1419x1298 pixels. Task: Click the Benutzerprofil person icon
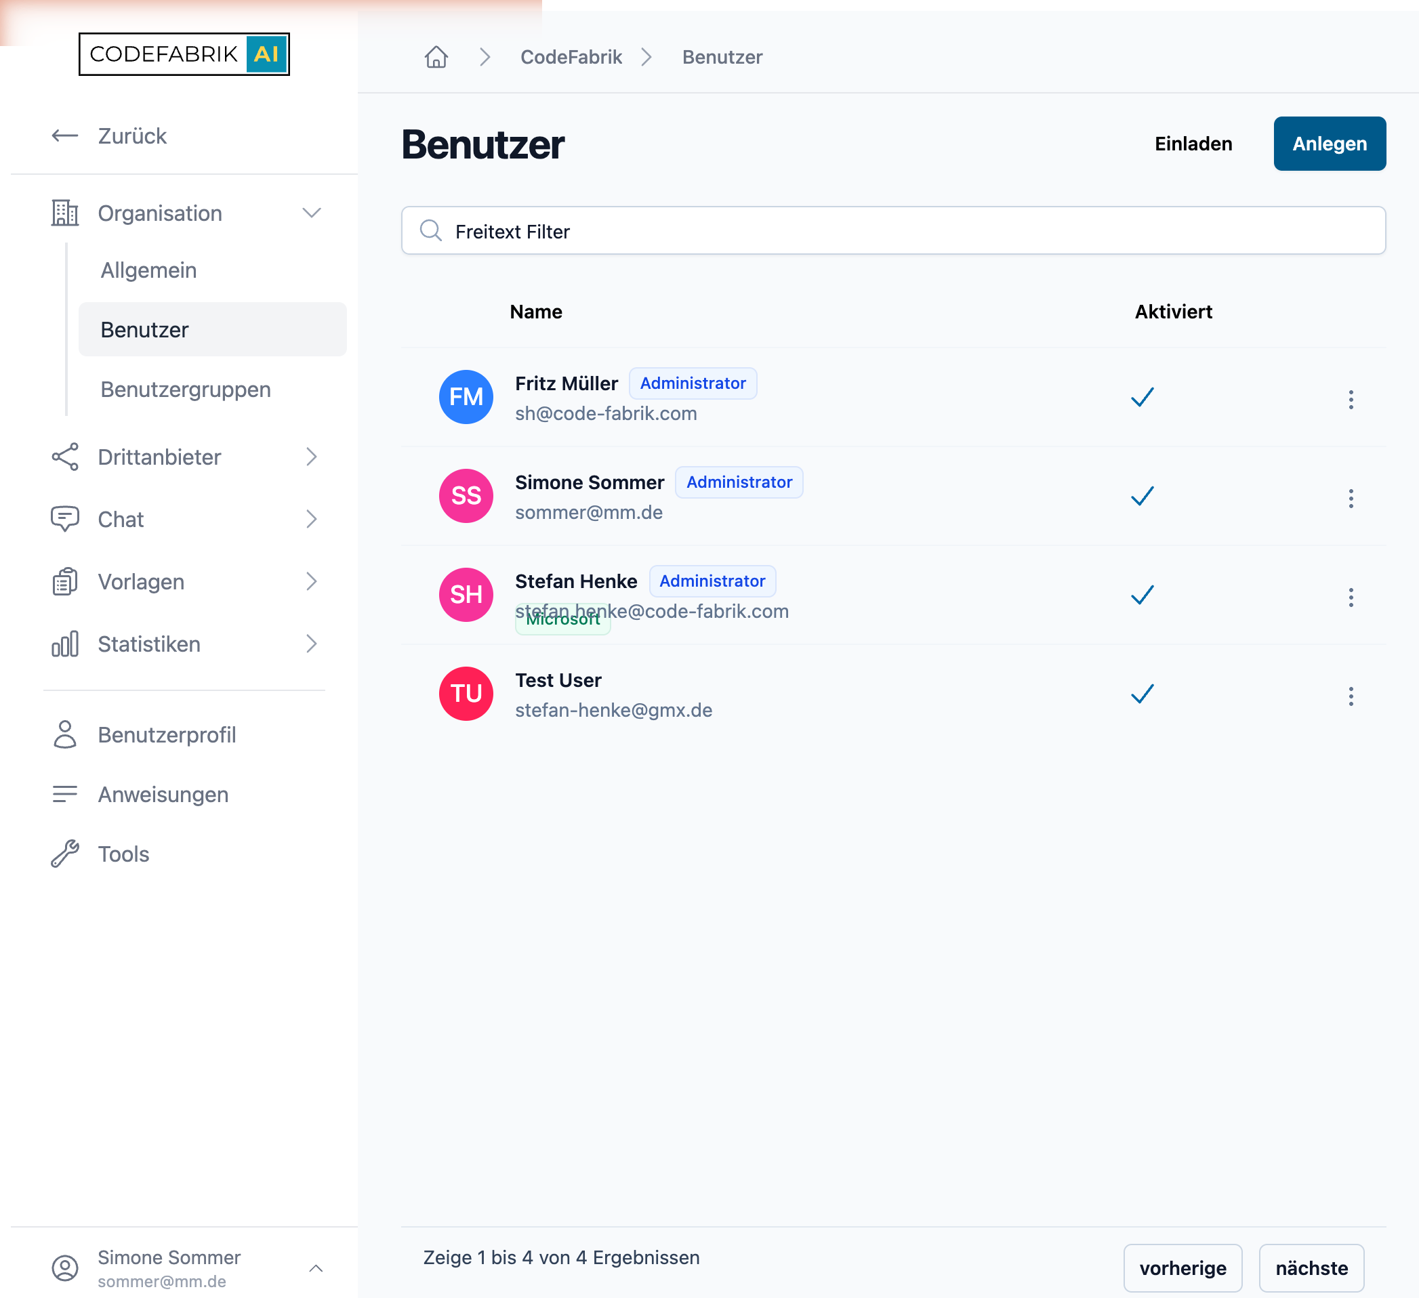[65, 734]
